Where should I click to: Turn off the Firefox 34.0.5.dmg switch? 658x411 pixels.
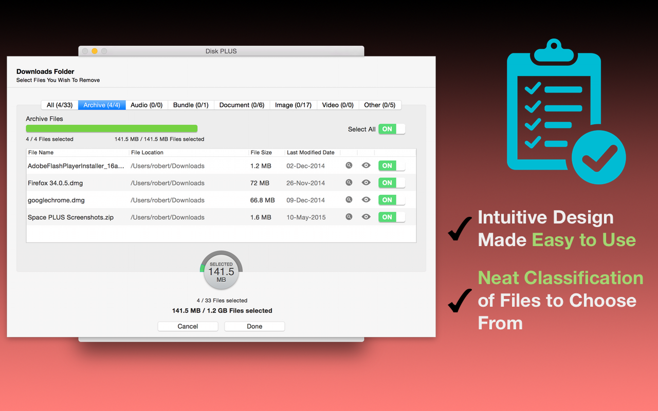(x=392, y=182)
